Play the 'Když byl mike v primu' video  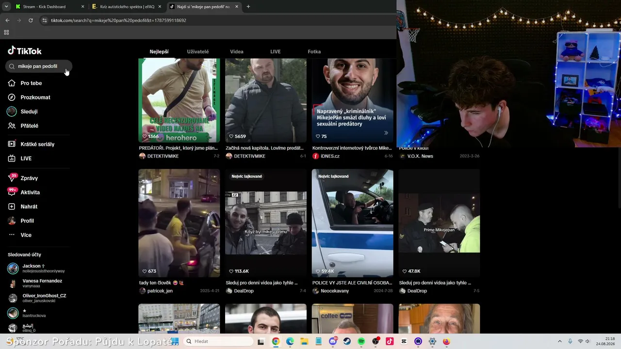point(266,223)
